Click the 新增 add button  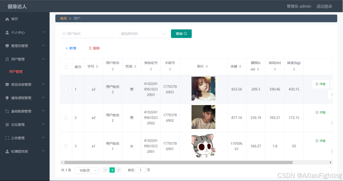click(71, 48)
